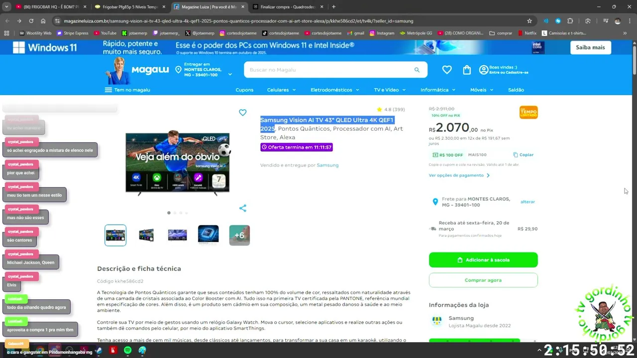Click the search magnifier icon

tap(417, 70)
